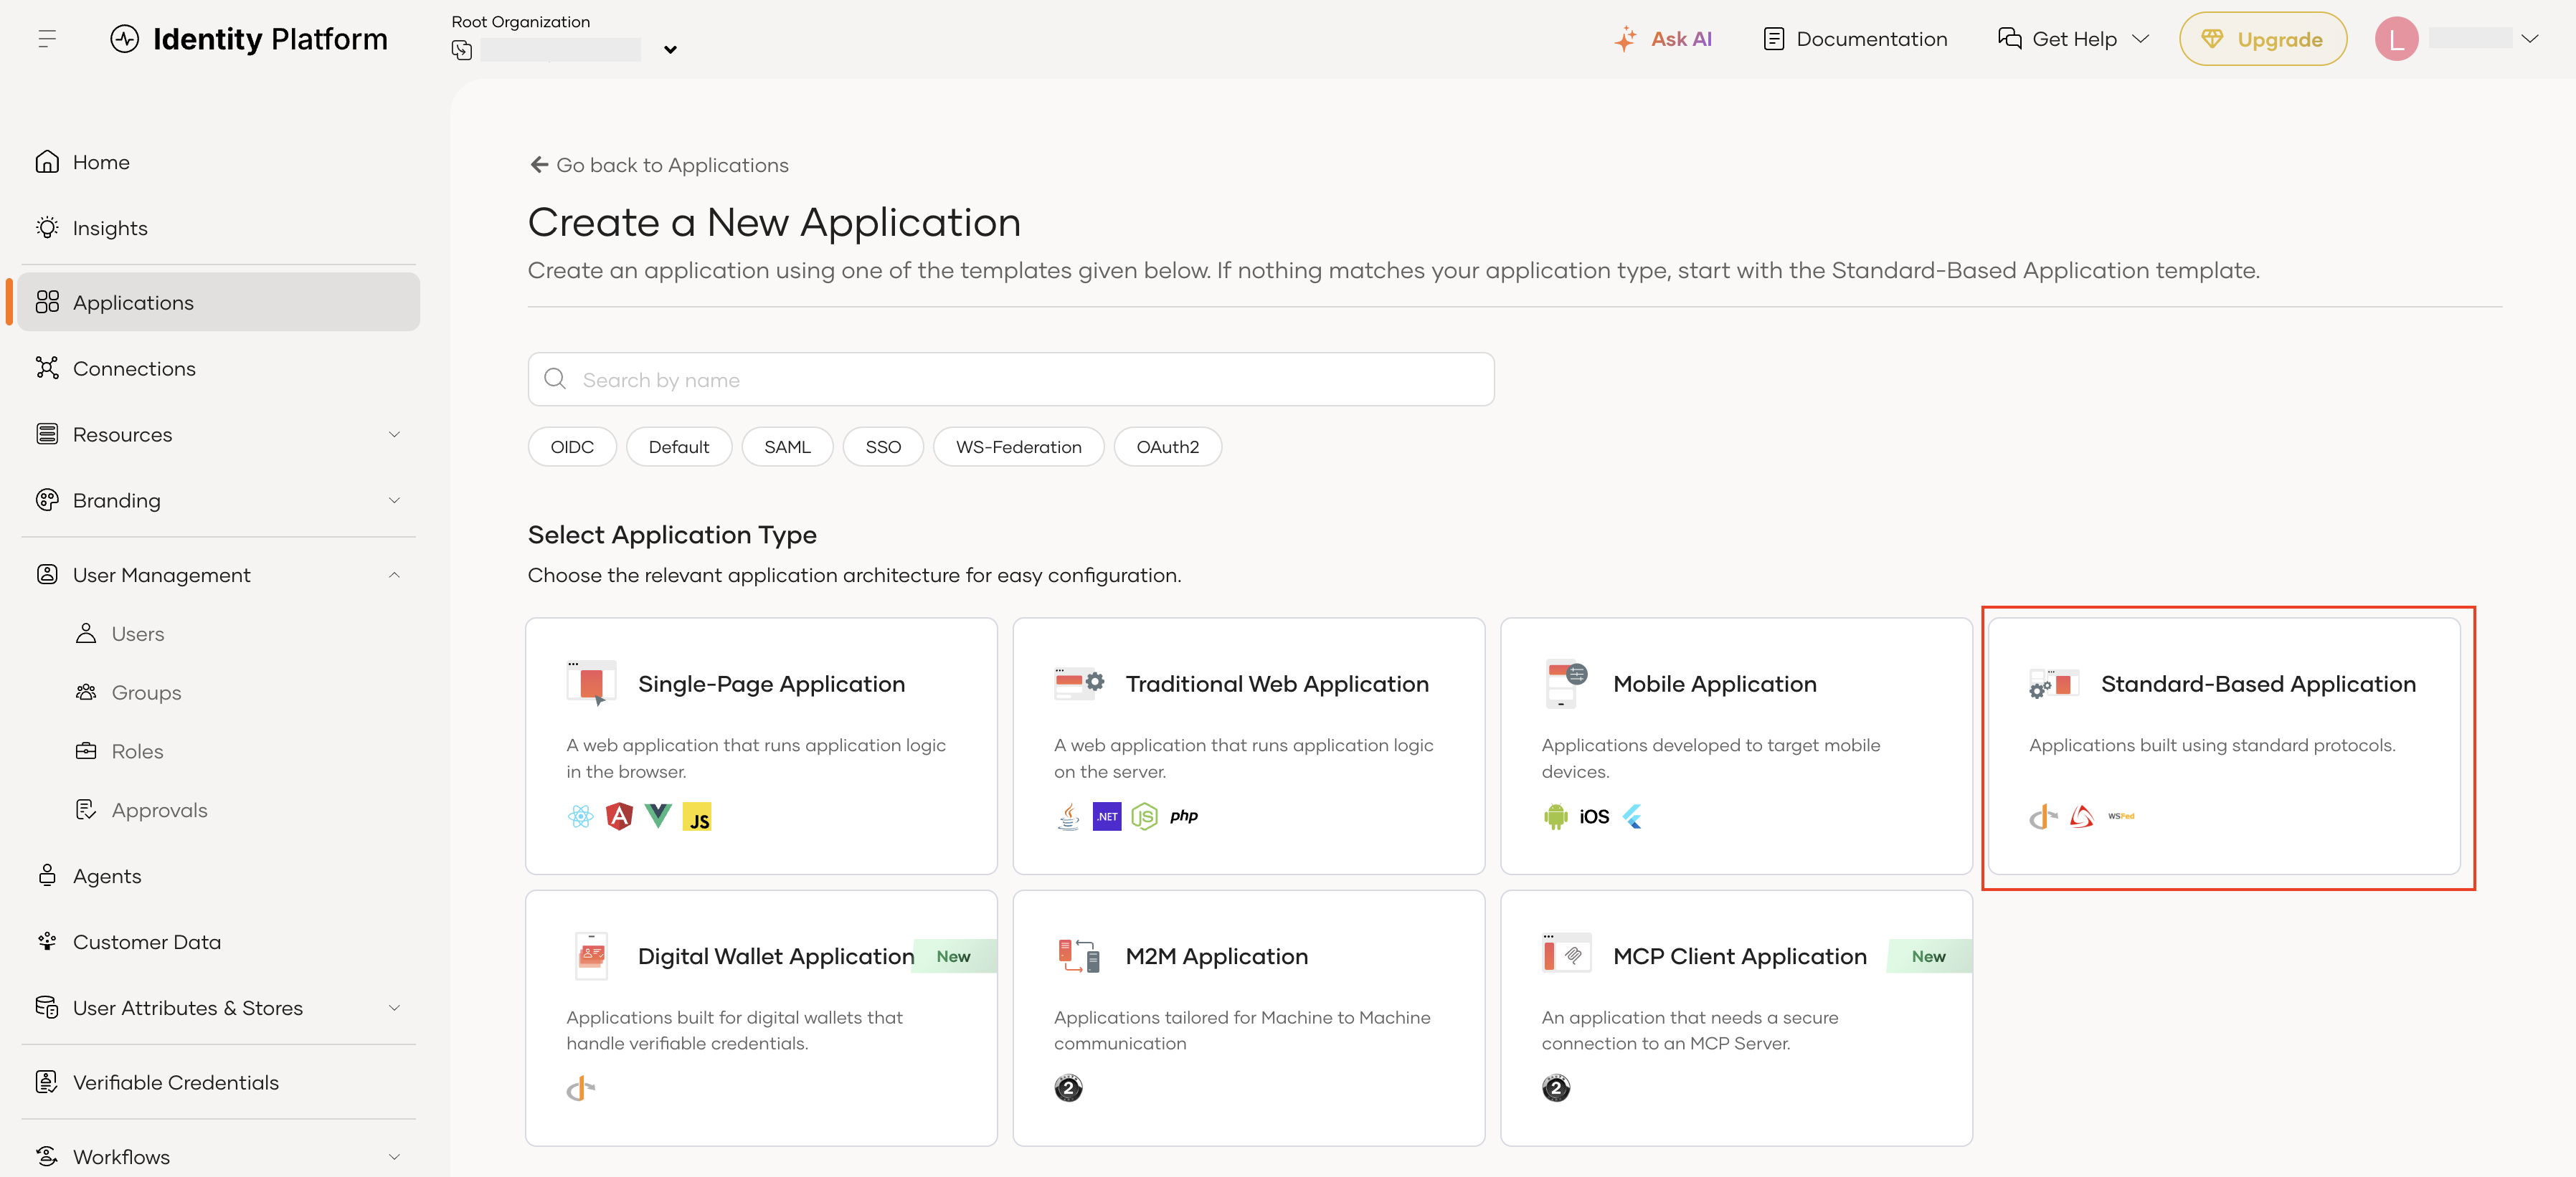Expand the Get Help dropdown chevron
2576x1177 pixels.
pos(2141,39)
